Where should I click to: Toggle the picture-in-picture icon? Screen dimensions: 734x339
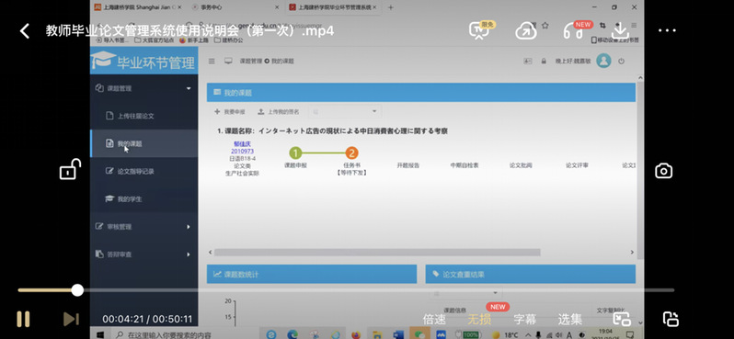coord(622,319)
